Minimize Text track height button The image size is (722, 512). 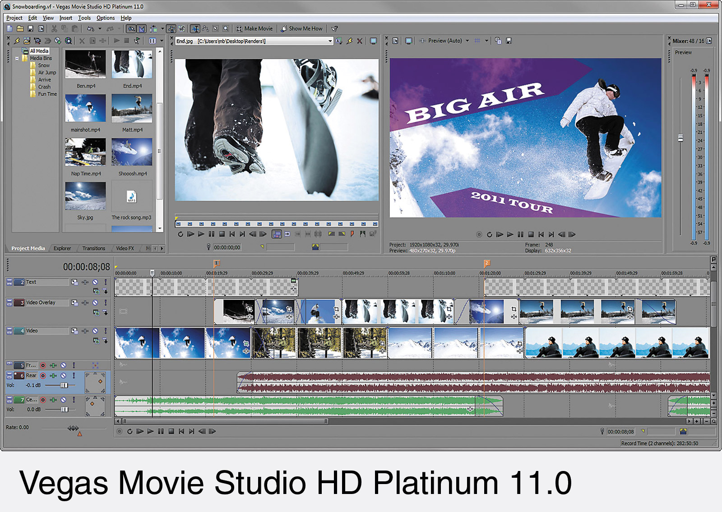pyautogui.click(x=9, y=281)
